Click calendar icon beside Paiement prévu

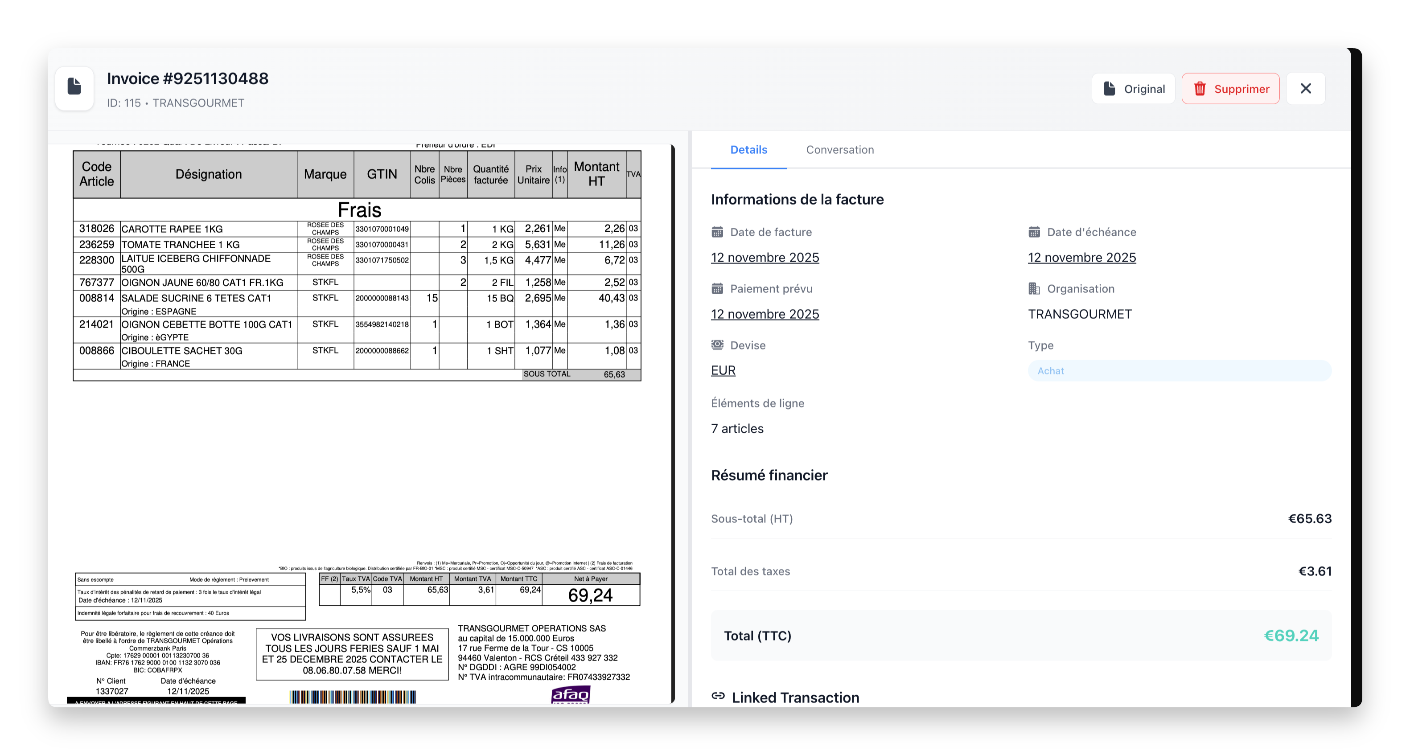coord(717,289)
